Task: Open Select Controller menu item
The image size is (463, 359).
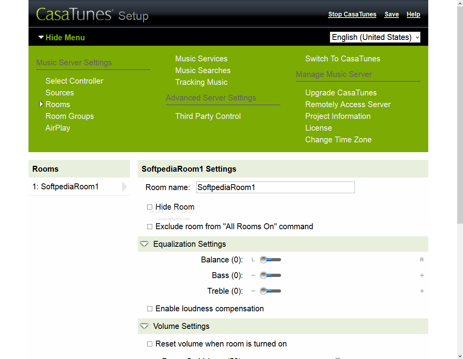Action: [75, 81]
